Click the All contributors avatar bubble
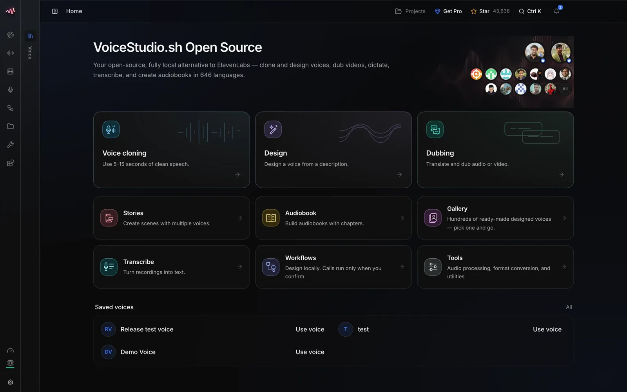 coord(565,89)
